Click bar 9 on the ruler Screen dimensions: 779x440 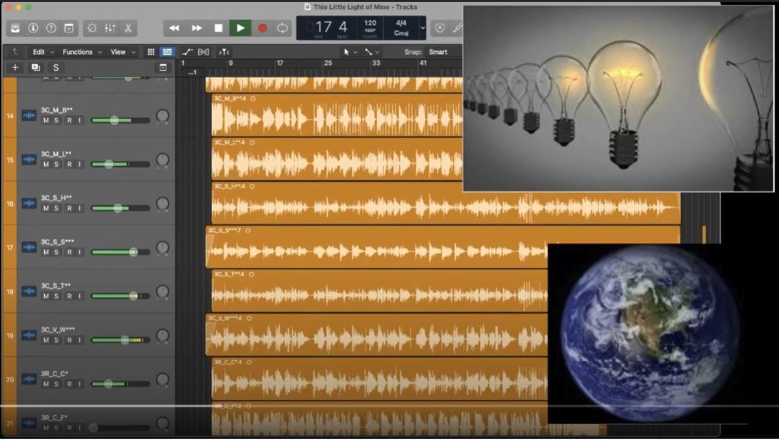coord(230,63)
